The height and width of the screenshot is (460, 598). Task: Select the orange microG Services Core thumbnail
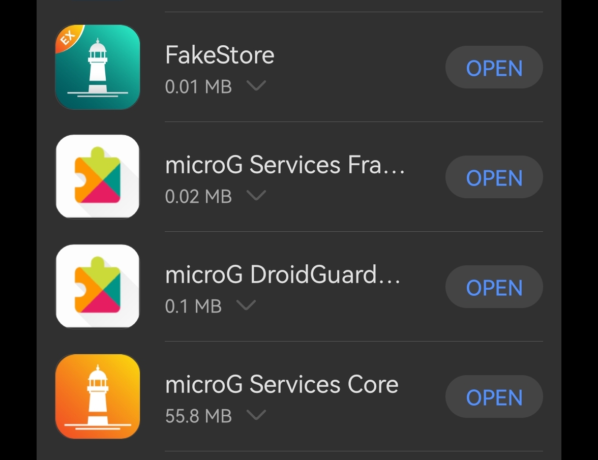click(x=97, y=396)
